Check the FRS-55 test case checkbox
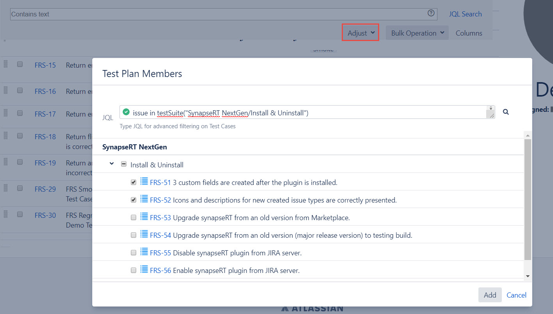 [134, 253]
